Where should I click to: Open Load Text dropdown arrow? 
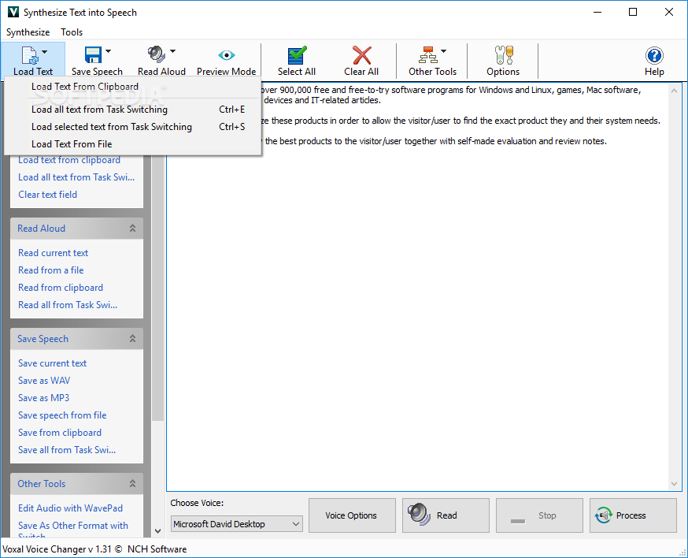44,52
